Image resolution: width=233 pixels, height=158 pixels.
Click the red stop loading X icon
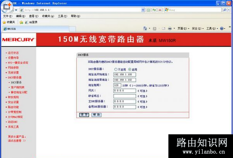(160, 10)
